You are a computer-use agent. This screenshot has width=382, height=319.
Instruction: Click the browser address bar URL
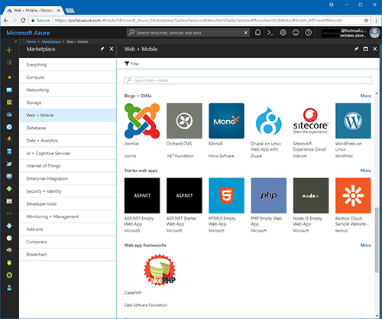click(x=199, y=21)
